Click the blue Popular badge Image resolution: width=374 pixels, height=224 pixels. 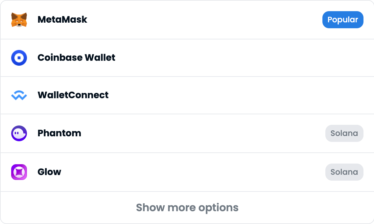(343, 20)
